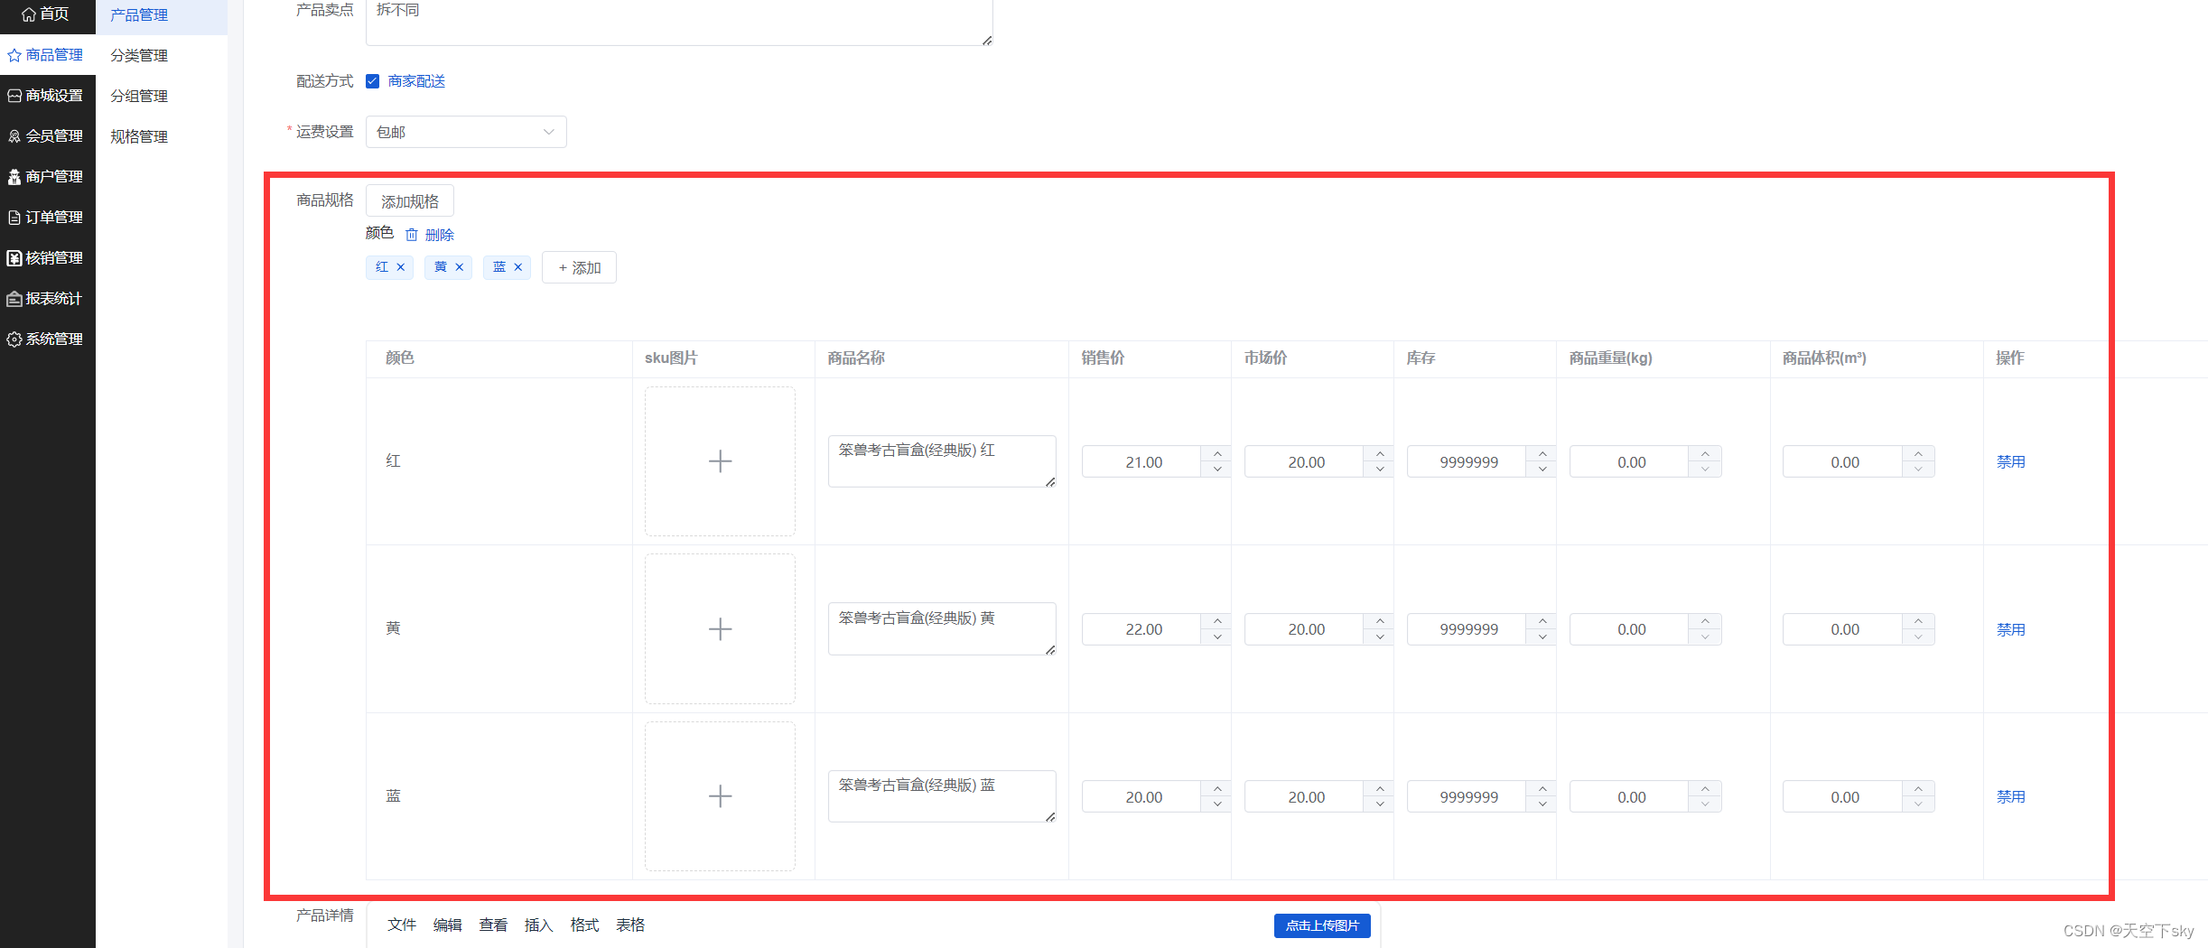Increase 销售价 for the 红 row
Screen dimensions: 2208x948
(1217, 454)
